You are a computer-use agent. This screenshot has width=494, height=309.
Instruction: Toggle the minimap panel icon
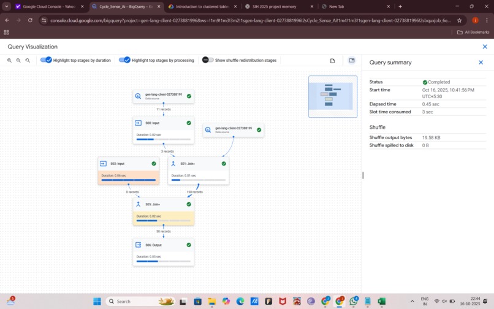(352, 60)
